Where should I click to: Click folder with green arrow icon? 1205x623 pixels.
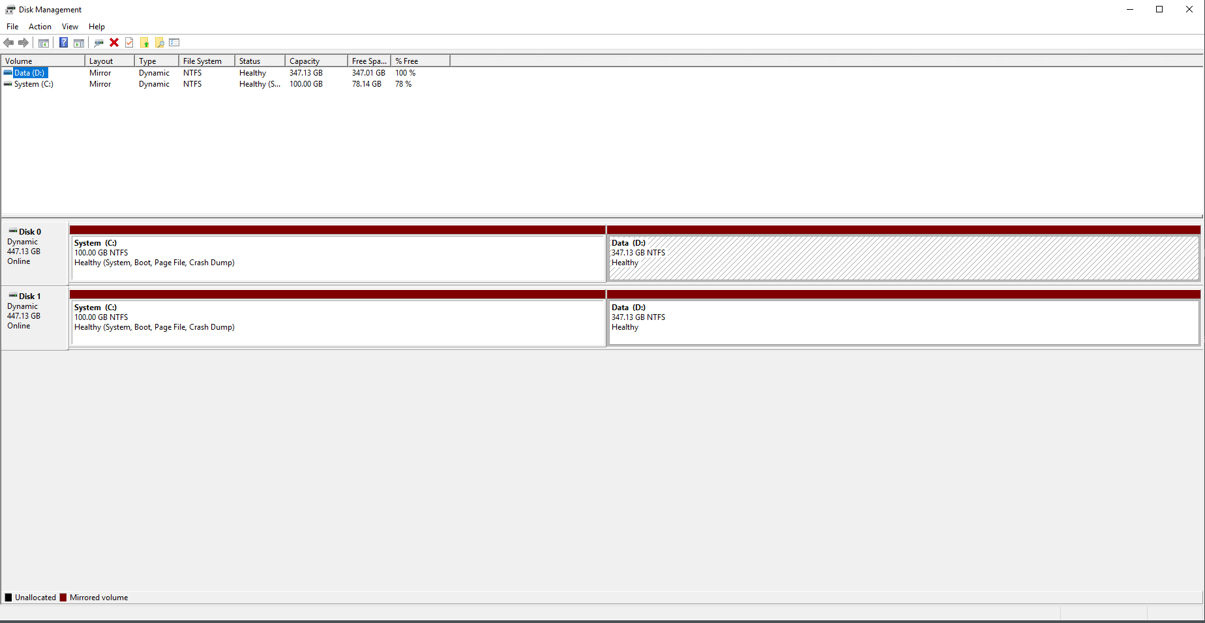tap(145, 43)
